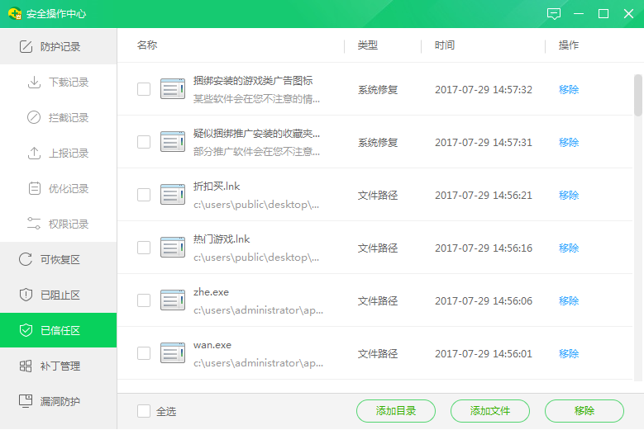Select 已信任区 section
Viewport: 644px width, 430px height.
(x=59, y=330)
